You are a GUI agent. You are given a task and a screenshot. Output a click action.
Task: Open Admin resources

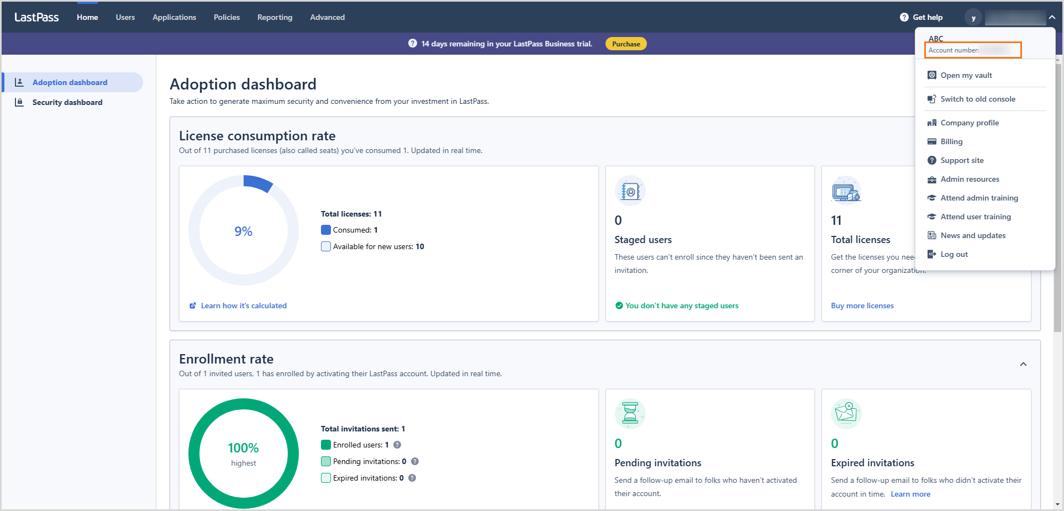tap(970, 179)
